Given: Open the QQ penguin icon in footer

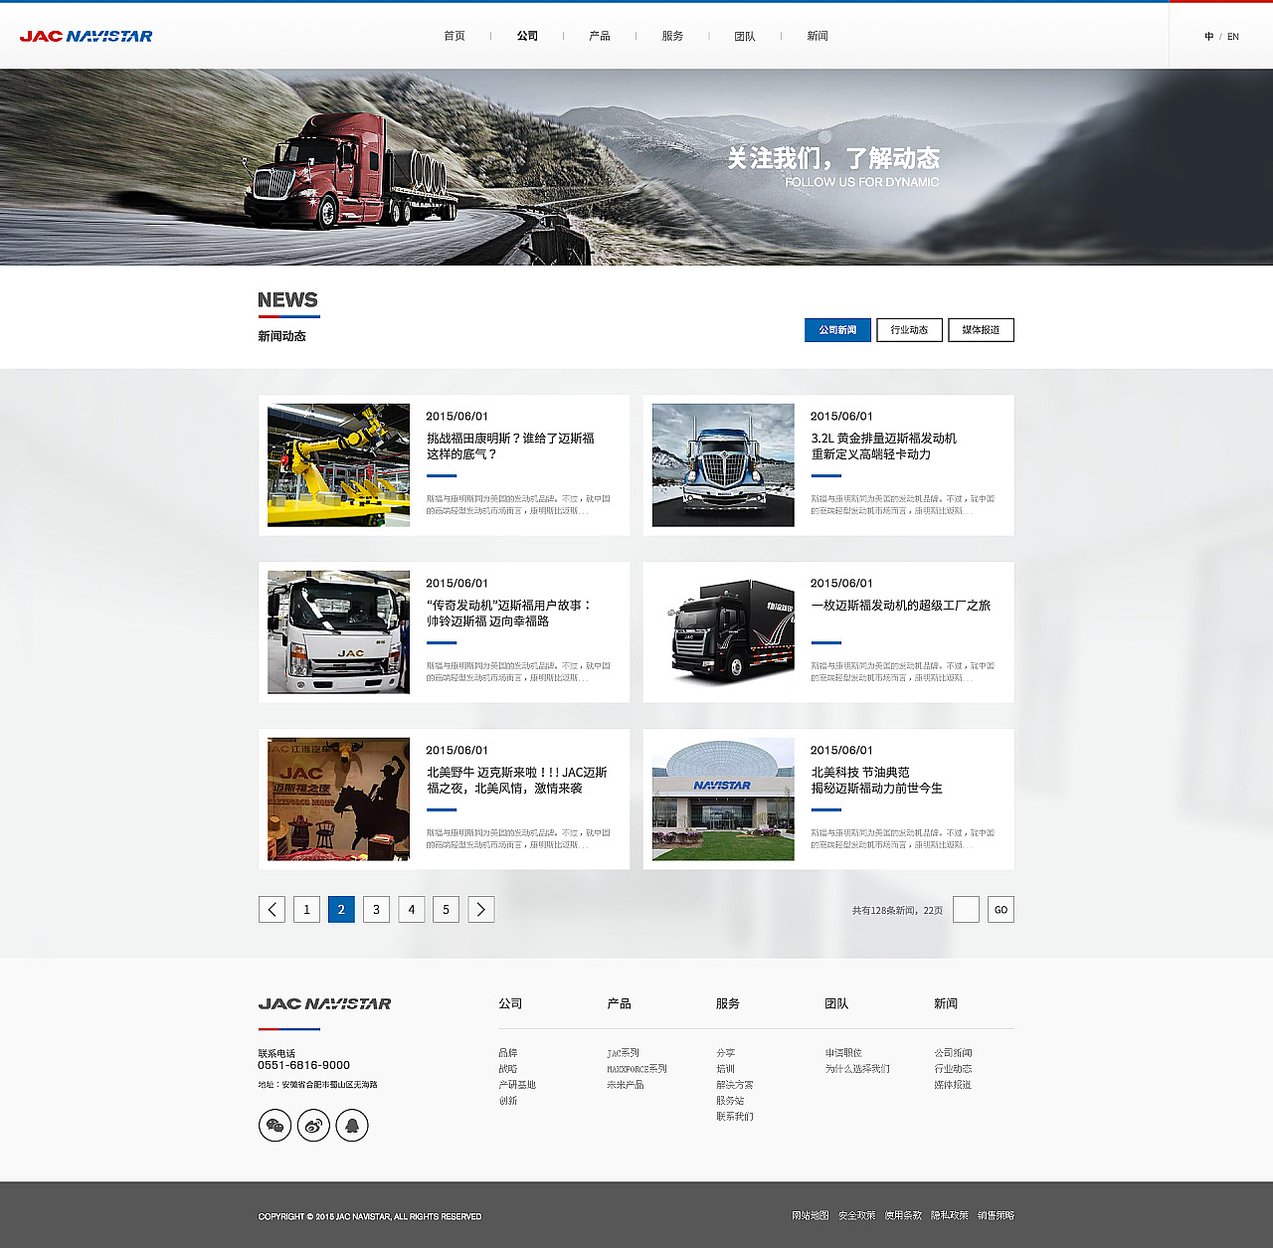Looking at the screenshot, I should point(352,1126).
